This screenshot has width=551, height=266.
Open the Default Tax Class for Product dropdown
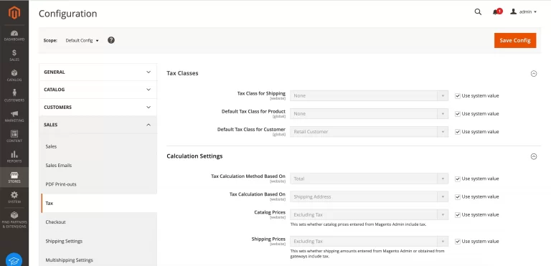369,113
